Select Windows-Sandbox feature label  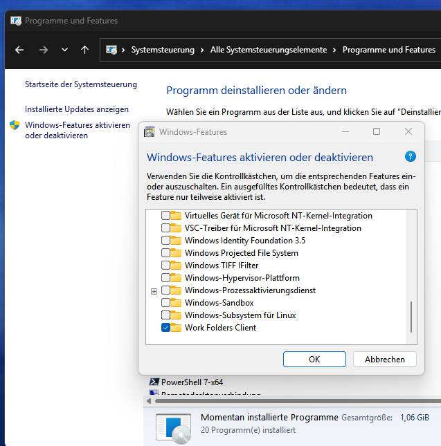219,303
